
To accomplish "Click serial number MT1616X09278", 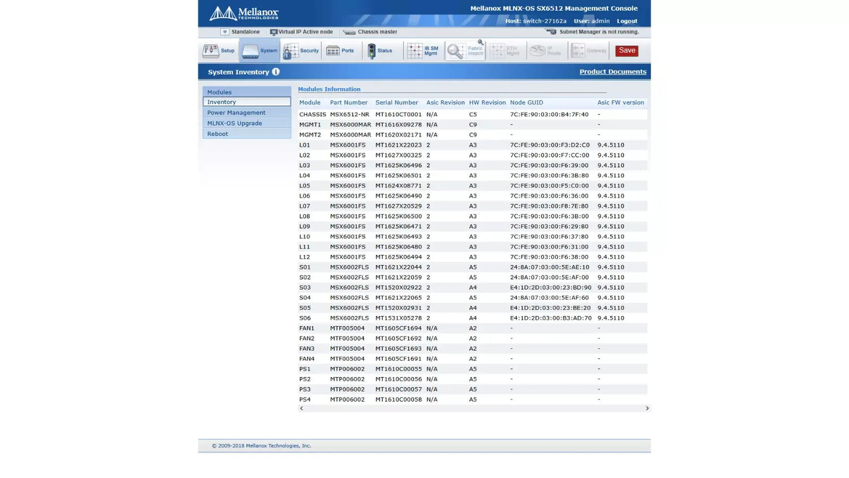I will 398,125.
